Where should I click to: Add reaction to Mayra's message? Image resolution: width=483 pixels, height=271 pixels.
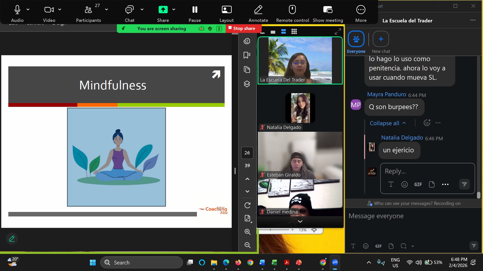coord(427,123)
